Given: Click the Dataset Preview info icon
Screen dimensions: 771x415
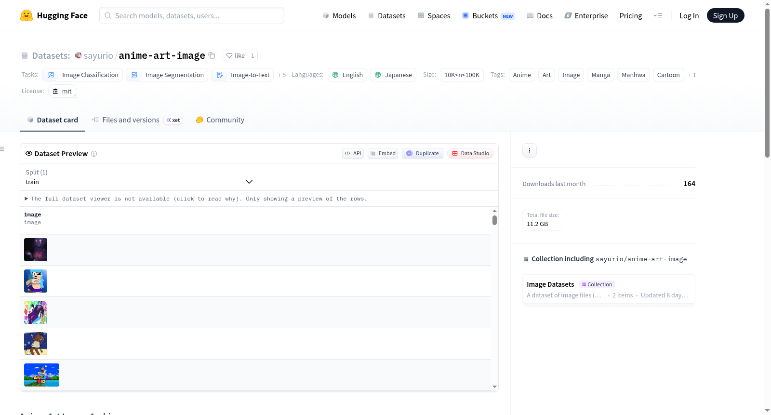Looking at the screenshot, I should pos(94,154).
